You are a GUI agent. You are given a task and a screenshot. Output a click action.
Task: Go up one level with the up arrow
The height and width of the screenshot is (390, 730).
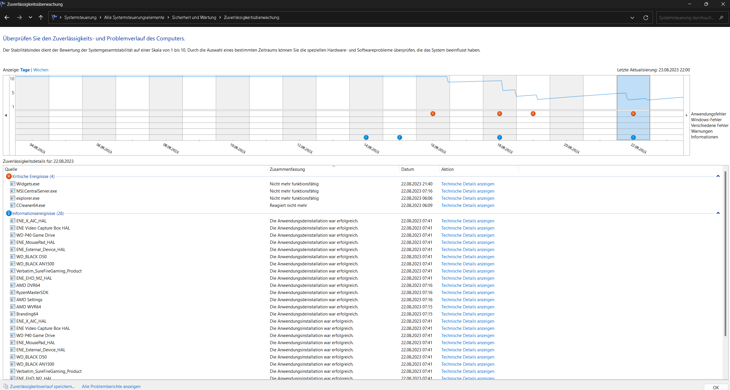pos(41,17)
